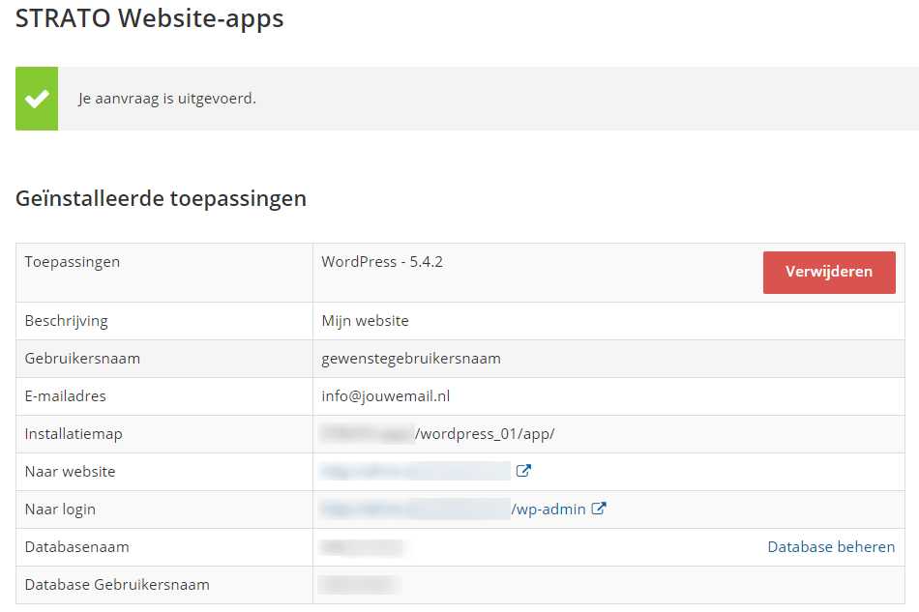Click the green checkmark success icon

click(x=36, y=98)
